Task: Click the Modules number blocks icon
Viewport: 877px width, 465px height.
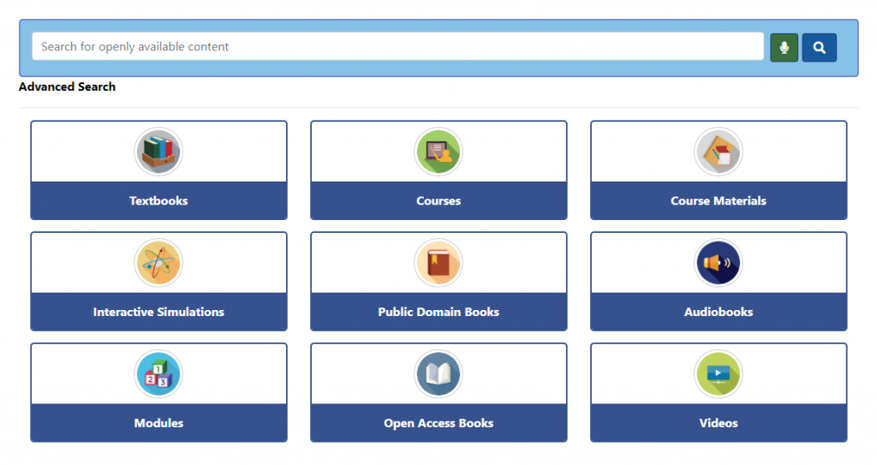Action: pos(158,374)
